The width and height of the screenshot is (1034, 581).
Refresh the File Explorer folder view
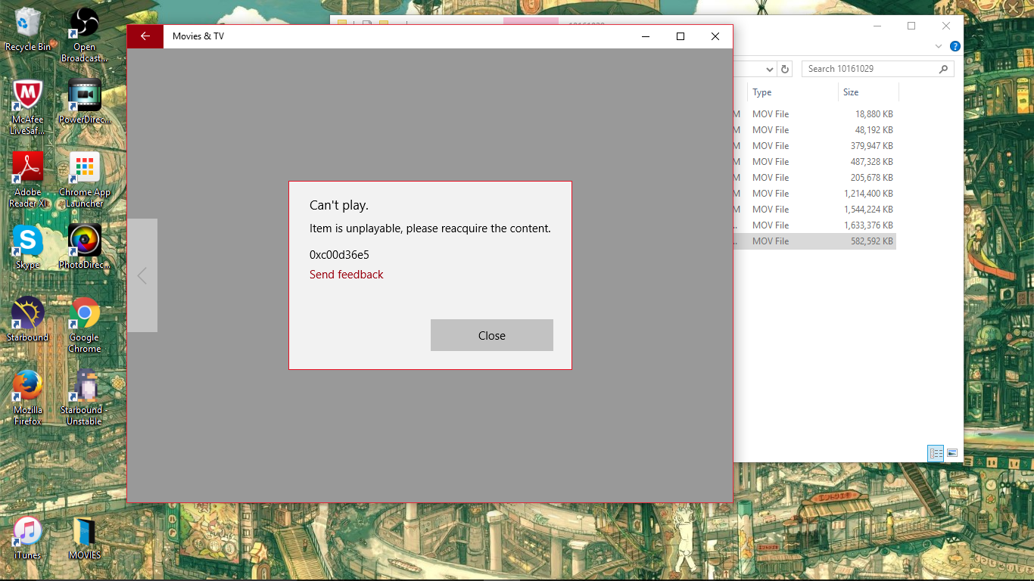click(x=785, y=69)
